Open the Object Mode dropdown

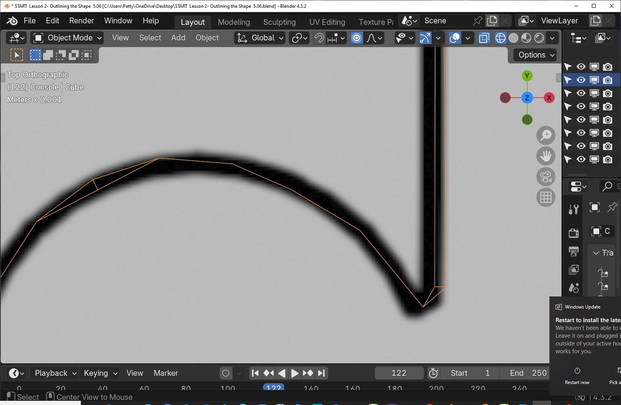pos(67,38)
